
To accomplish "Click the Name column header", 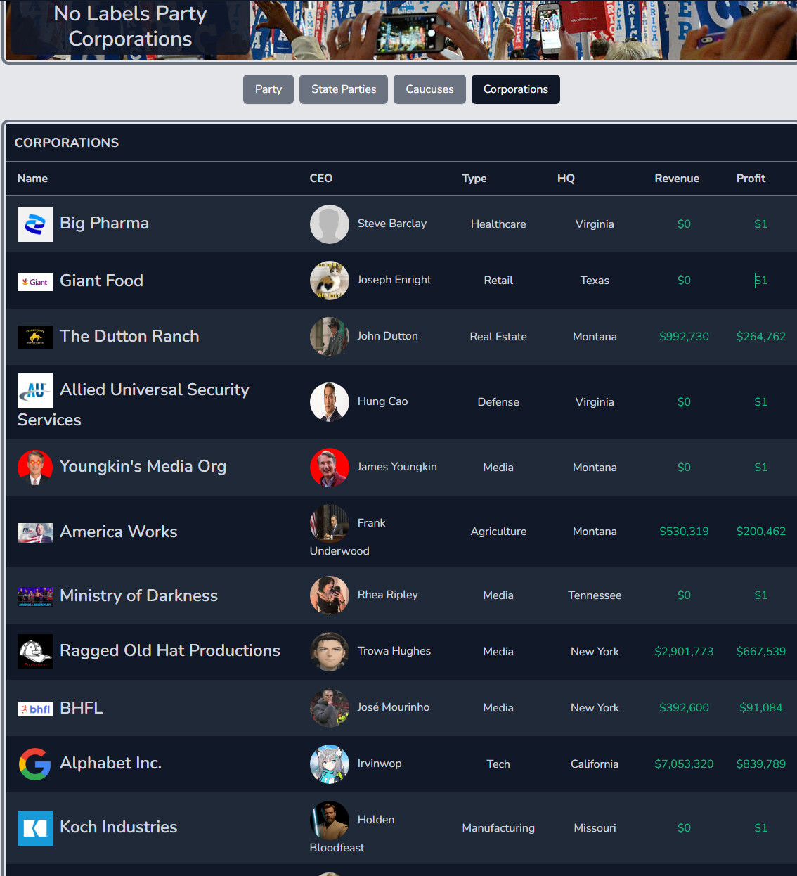I will pos(32,179).
